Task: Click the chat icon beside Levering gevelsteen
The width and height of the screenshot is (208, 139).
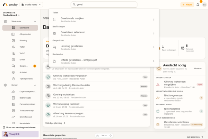Action: (54, 47)
